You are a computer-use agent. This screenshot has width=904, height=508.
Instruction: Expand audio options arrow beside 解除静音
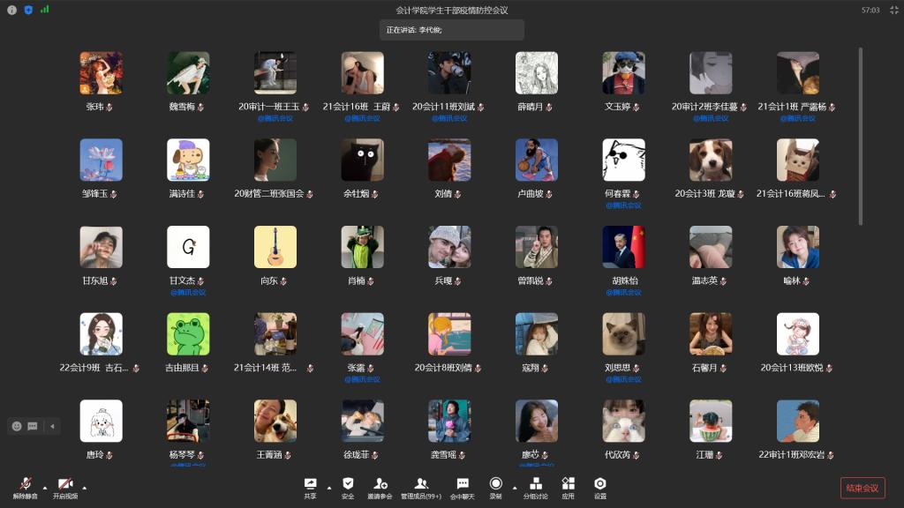pos(44,487)
